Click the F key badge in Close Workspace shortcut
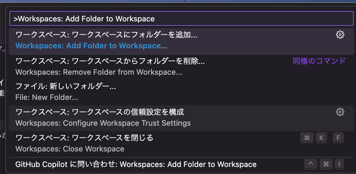The image size is (356, 174). pos(338,138)
